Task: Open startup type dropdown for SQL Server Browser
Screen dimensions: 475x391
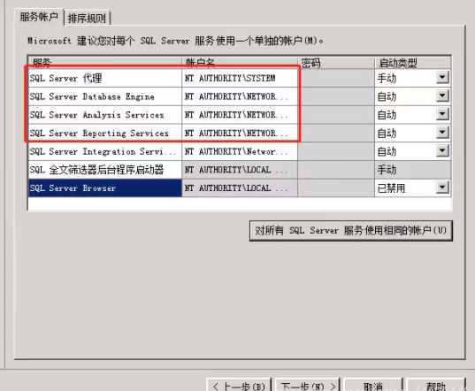Action: coord(442,188)
